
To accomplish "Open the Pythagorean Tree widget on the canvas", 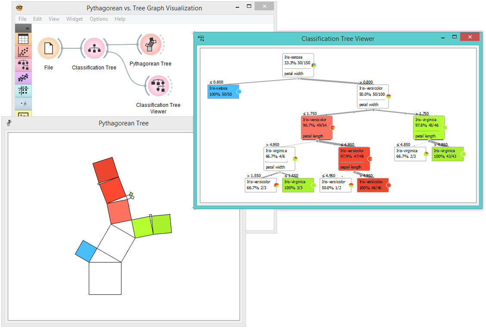I will tap(150, 44).
